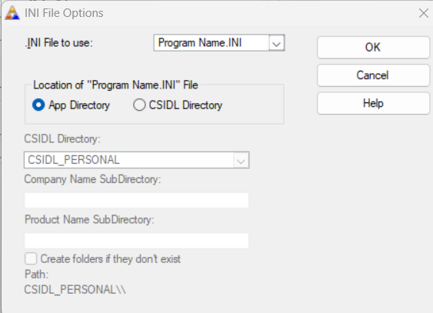Open the .INI File to use dropdown arrow
Screen dimensions: 433x313
276,43
